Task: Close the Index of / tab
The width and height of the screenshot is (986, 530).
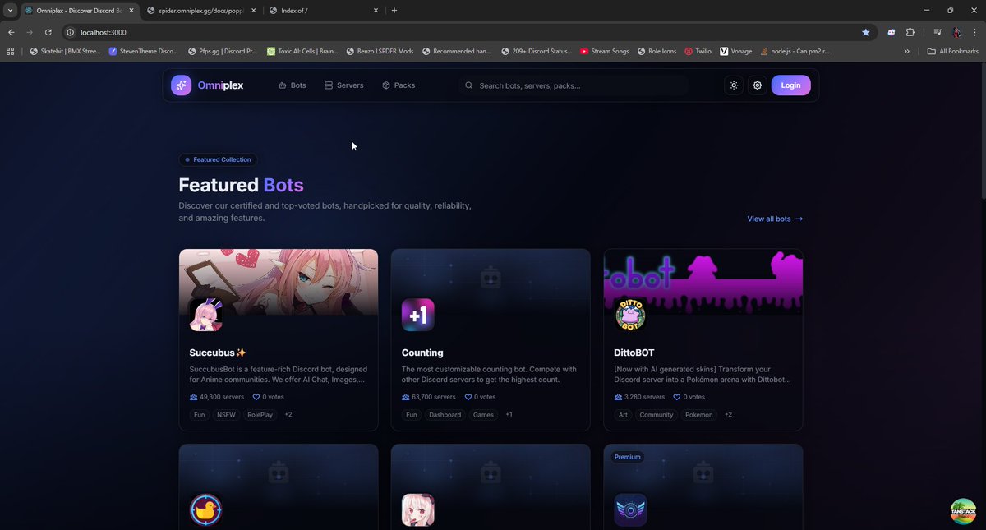Action: 376,10
